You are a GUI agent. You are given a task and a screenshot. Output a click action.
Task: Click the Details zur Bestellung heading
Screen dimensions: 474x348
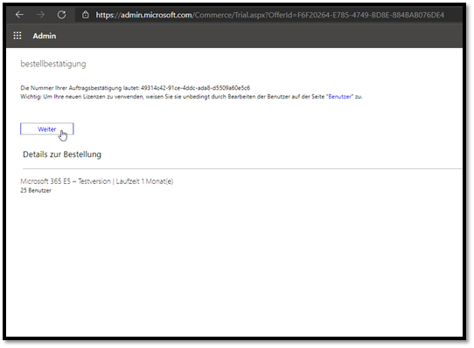click(62, 154)
